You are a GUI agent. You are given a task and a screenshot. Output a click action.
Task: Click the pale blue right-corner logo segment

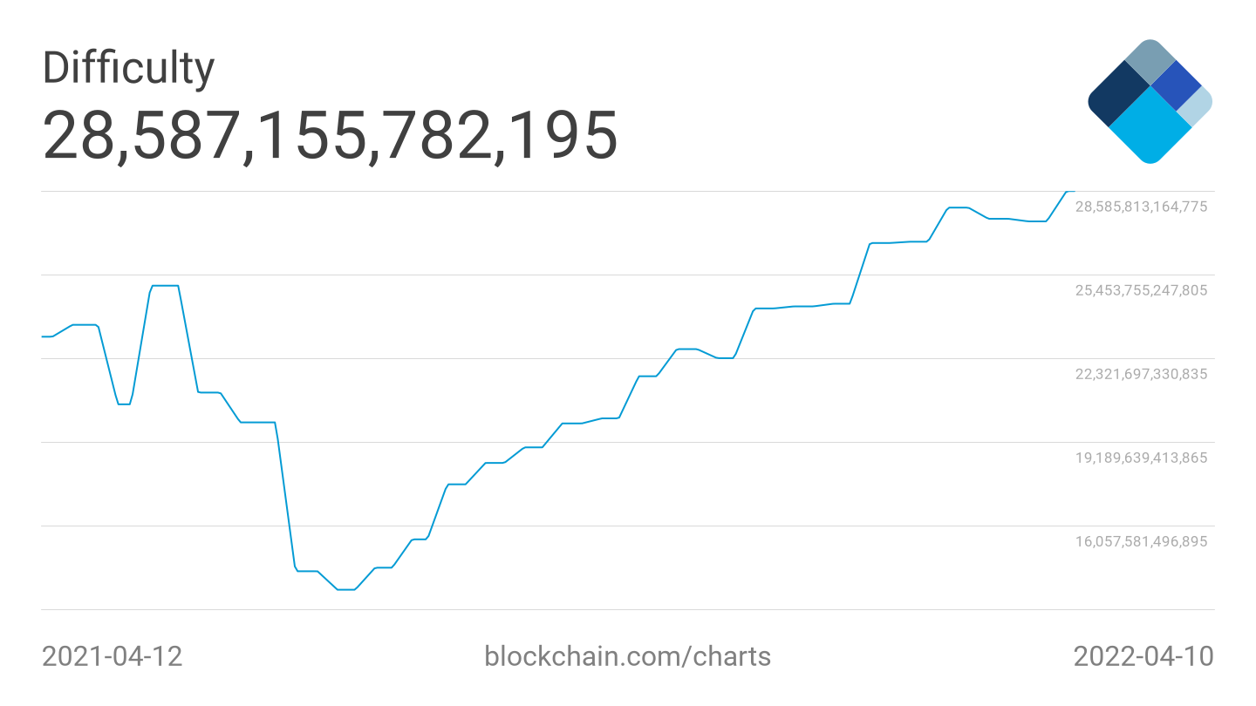(1197, 105)
